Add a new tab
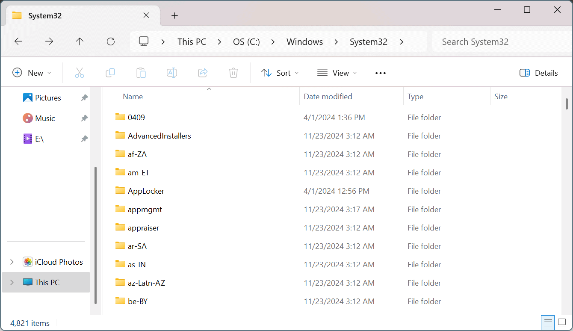The image size is (573, 331). pyautogui.click(x=174, y=16)
